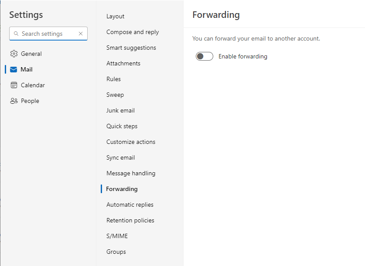Click the General gear icon

pos(14,54)
